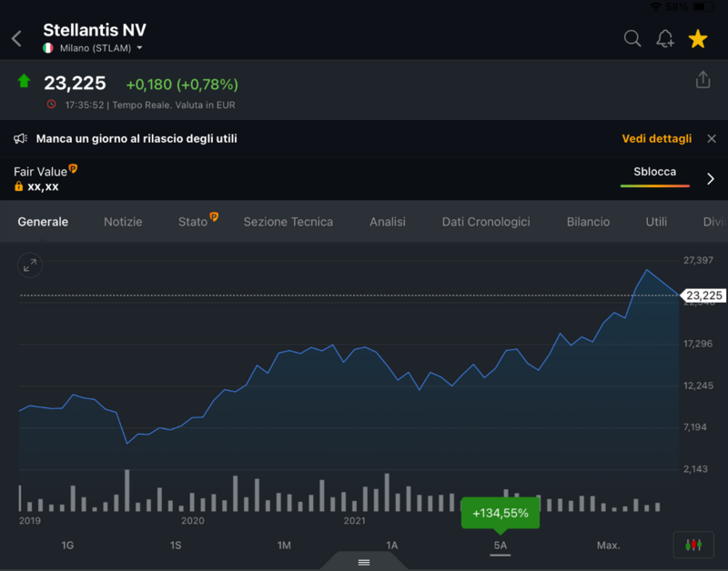Viewport: 728px width, 571px height.
Task: Open the Notizie tab
Action: [x=123, y=222]
